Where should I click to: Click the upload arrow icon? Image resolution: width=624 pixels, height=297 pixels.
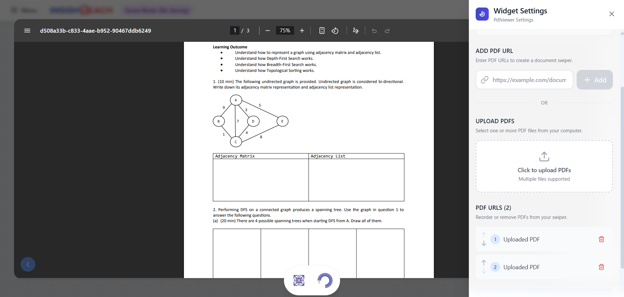(544, 157)
